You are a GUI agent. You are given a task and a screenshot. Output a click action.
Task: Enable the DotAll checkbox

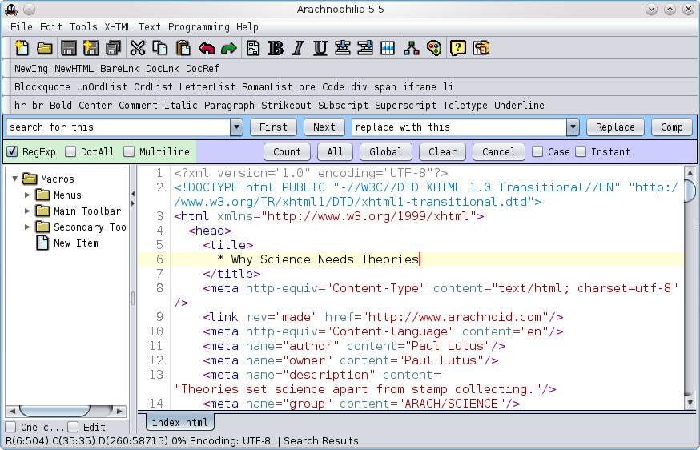(70, 151)
